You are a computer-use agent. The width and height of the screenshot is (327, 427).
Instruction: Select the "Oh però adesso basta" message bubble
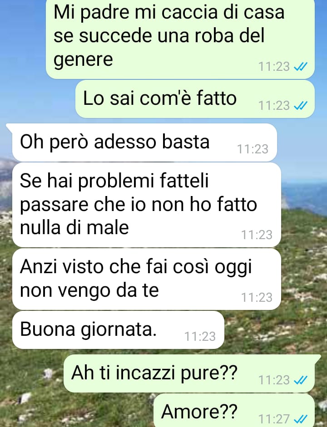point(144,142)
